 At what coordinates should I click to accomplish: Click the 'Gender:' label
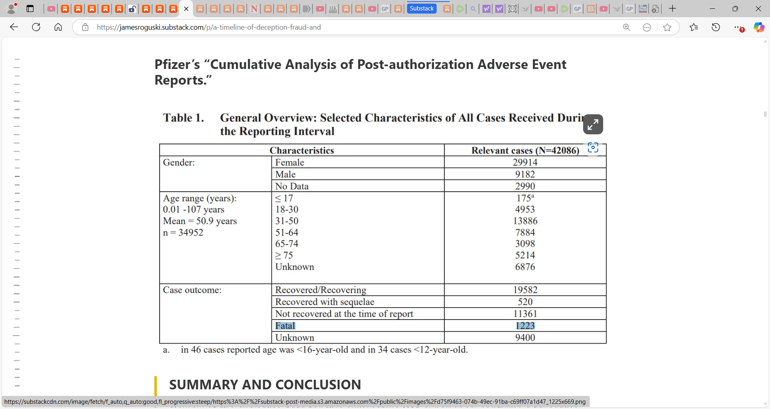(178, 162)
